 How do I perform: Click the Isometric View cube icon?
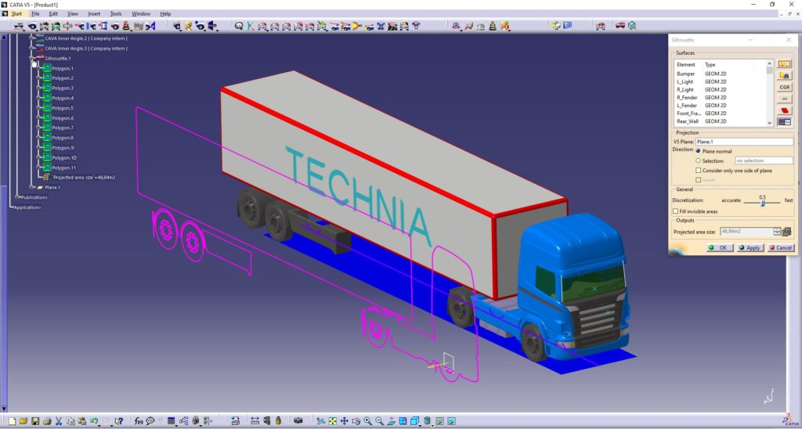coord(414,421)
